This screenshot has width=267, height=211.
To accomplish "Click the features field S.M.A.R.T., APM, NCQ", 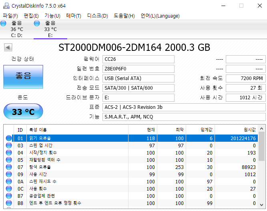I will click(184, 117).
